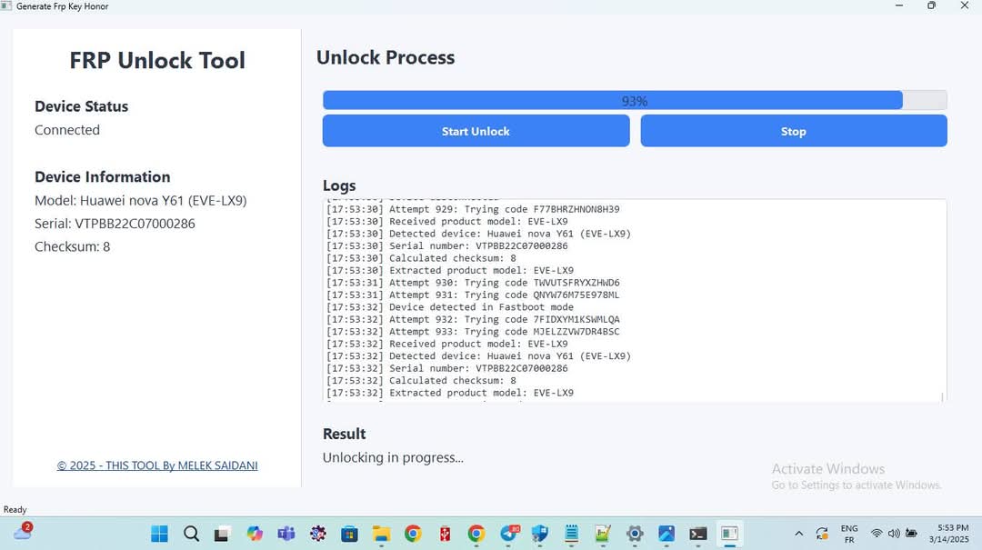Expand the hidden system tray icons chevron
The height and width of the screenshot is (550, 982).
(798, 534)
